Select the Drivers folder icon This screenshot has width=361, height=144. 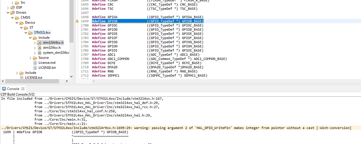[12, 13]
